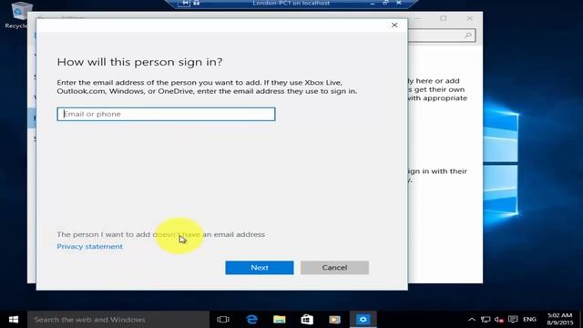Maximize the background Settings window
This screenshot has width=583, height=328.
click(444, 18)
